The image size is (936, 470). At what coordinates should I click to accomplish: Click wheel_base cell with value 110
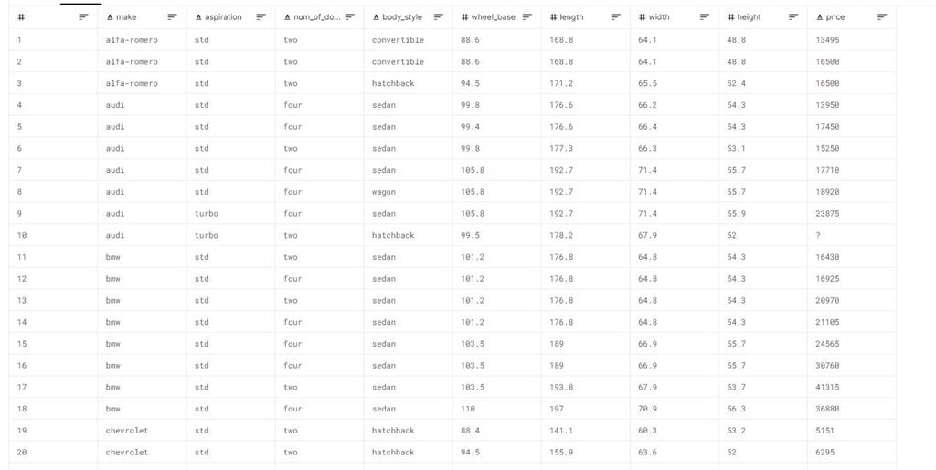(x=468, y=410)
